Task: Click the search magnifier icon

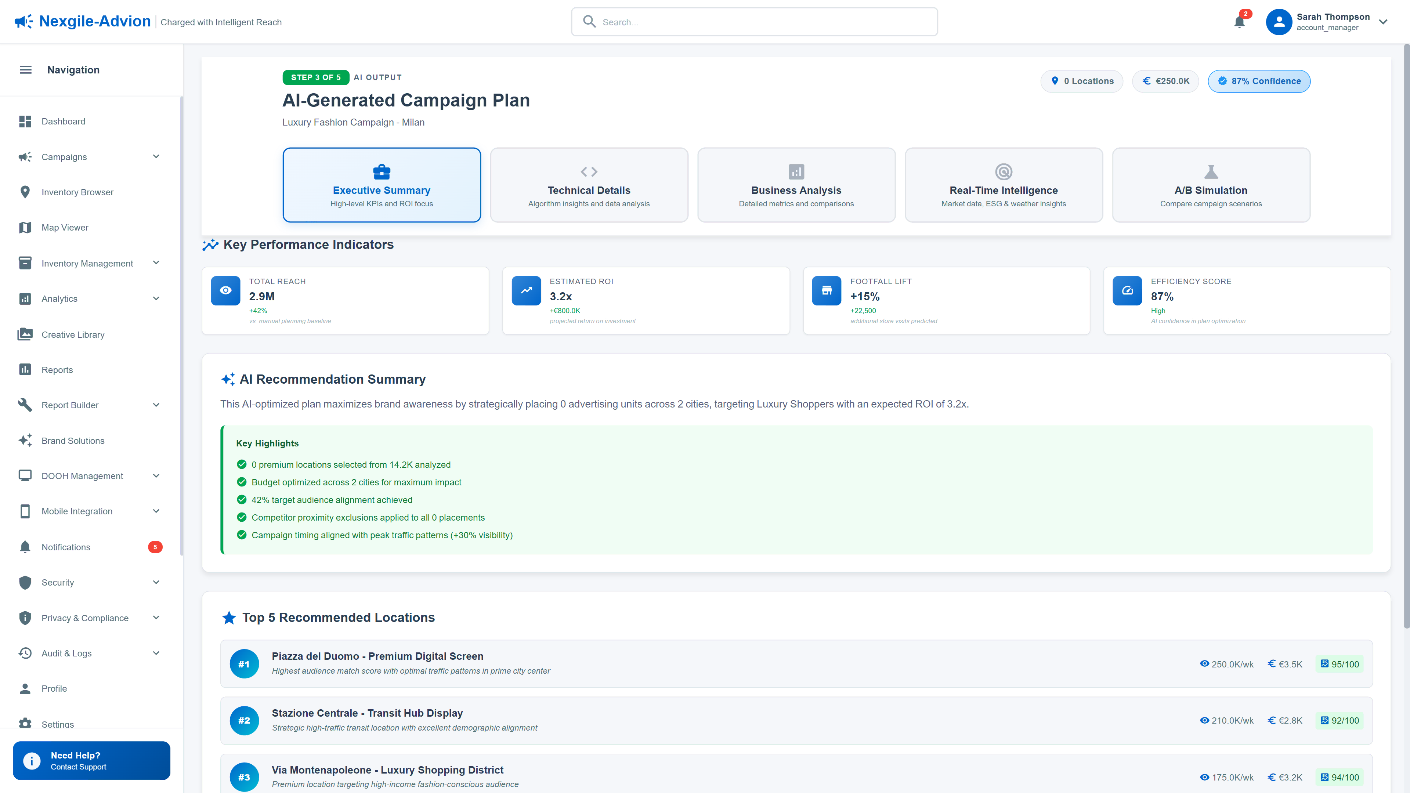Action: tap(589, 21)
